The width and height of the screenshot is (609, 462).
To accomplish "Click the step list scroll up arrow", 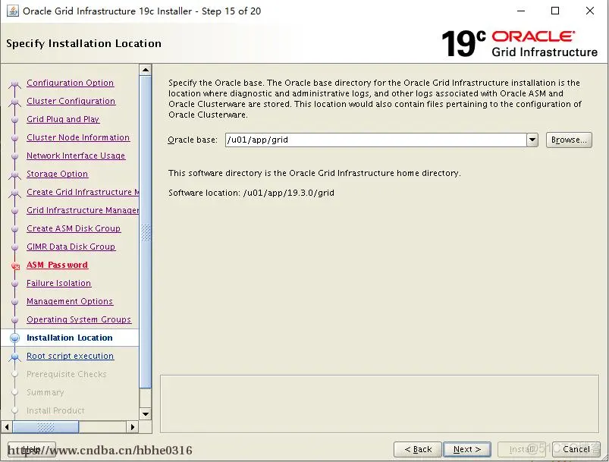I will (x=146, y=71).
